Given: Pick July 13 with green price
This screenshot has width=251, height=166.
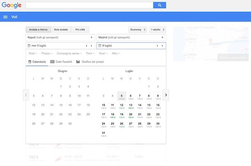Looking at the screenshot, I should pyautogui.click(x=130, y=106).
